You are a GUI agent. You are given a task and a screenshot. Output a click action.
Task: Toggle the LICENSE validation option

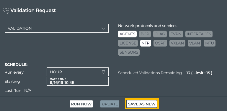tap(128, 43)
